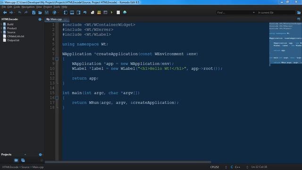Open the Code menu
The height and width of the screenshot is (170, 302).
click(x=17, y=7)
